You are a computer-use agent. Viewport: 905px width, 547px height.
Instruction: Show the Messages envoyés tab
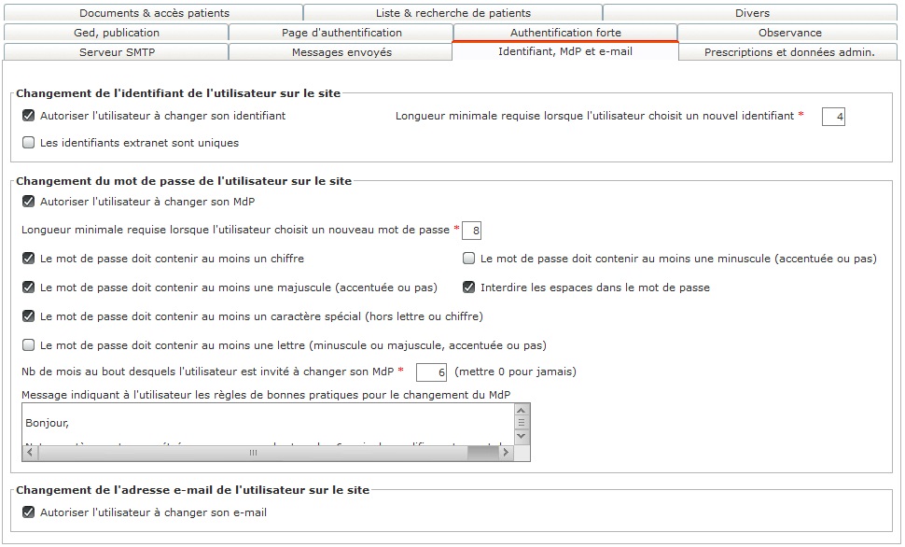pyautogui.click(x=341, y=52)
